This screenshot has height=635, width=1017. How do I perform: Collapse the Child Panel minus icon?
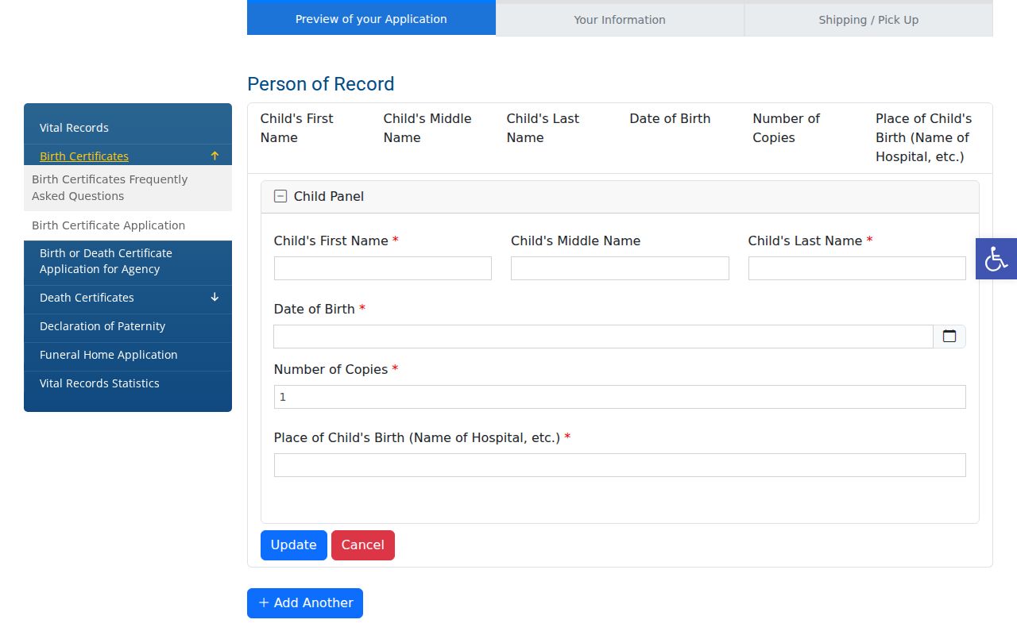coord(280,196)
